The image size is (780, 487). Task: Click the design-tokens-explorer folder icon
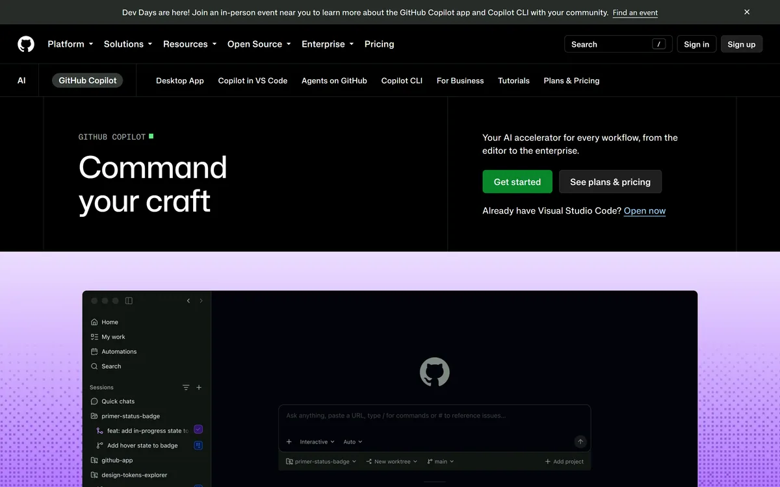click(x=94, y=475)
